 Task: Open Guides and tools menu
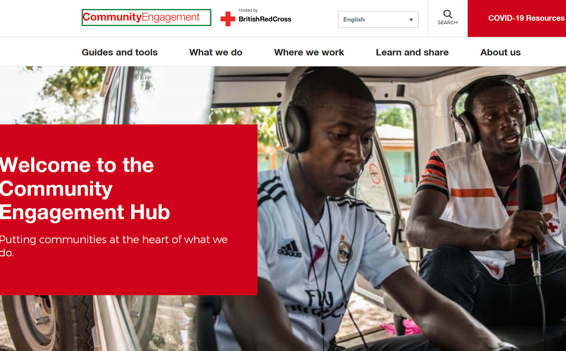coord(120,52)
